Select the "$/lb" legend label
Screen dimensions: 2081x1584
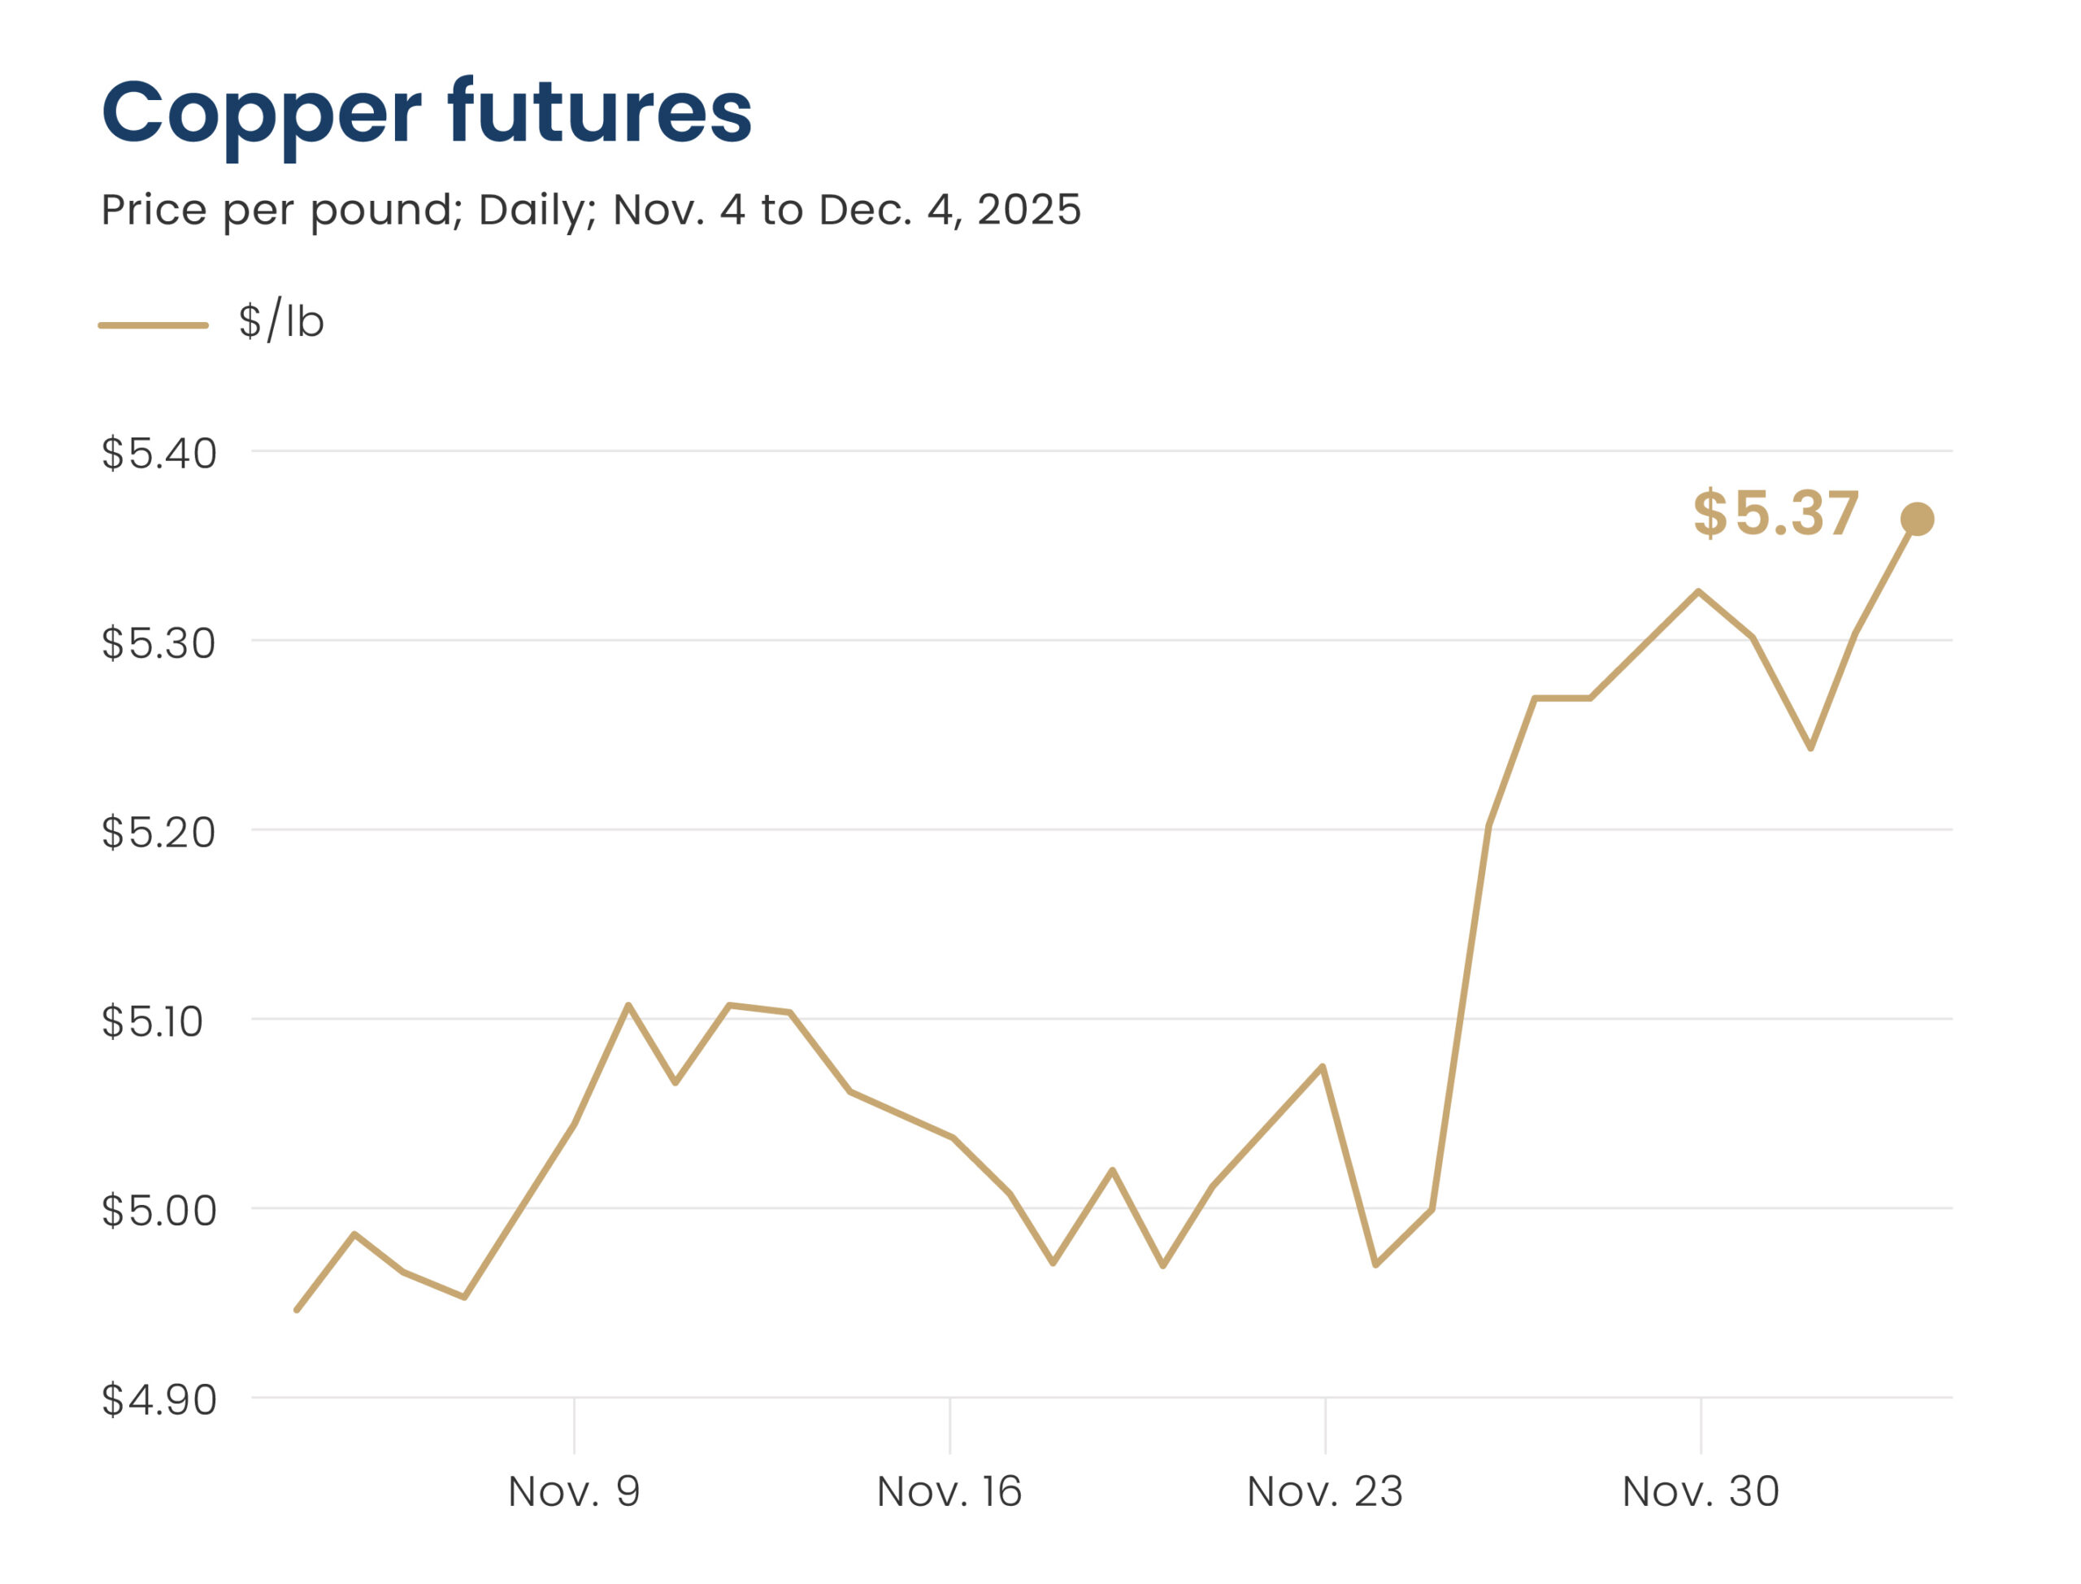[281, 321]
